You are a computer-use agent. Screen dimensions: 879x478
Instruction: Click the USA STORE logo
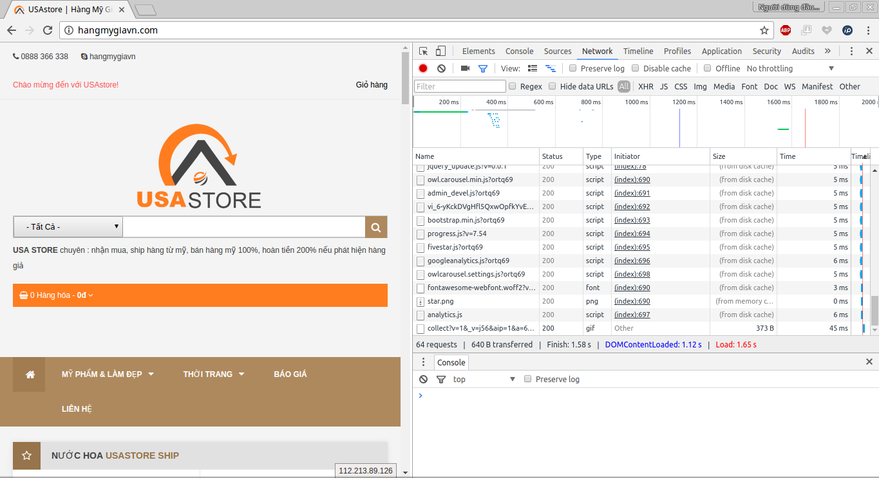point(200,167)
